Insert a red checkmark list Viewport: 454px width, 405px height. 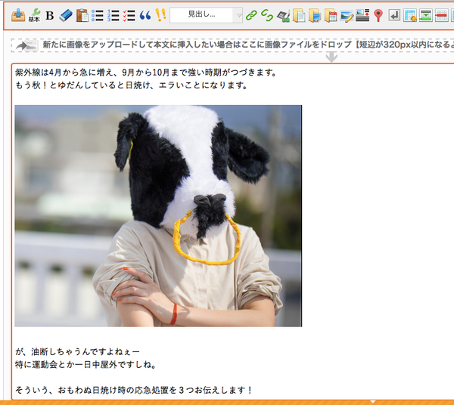129,15
